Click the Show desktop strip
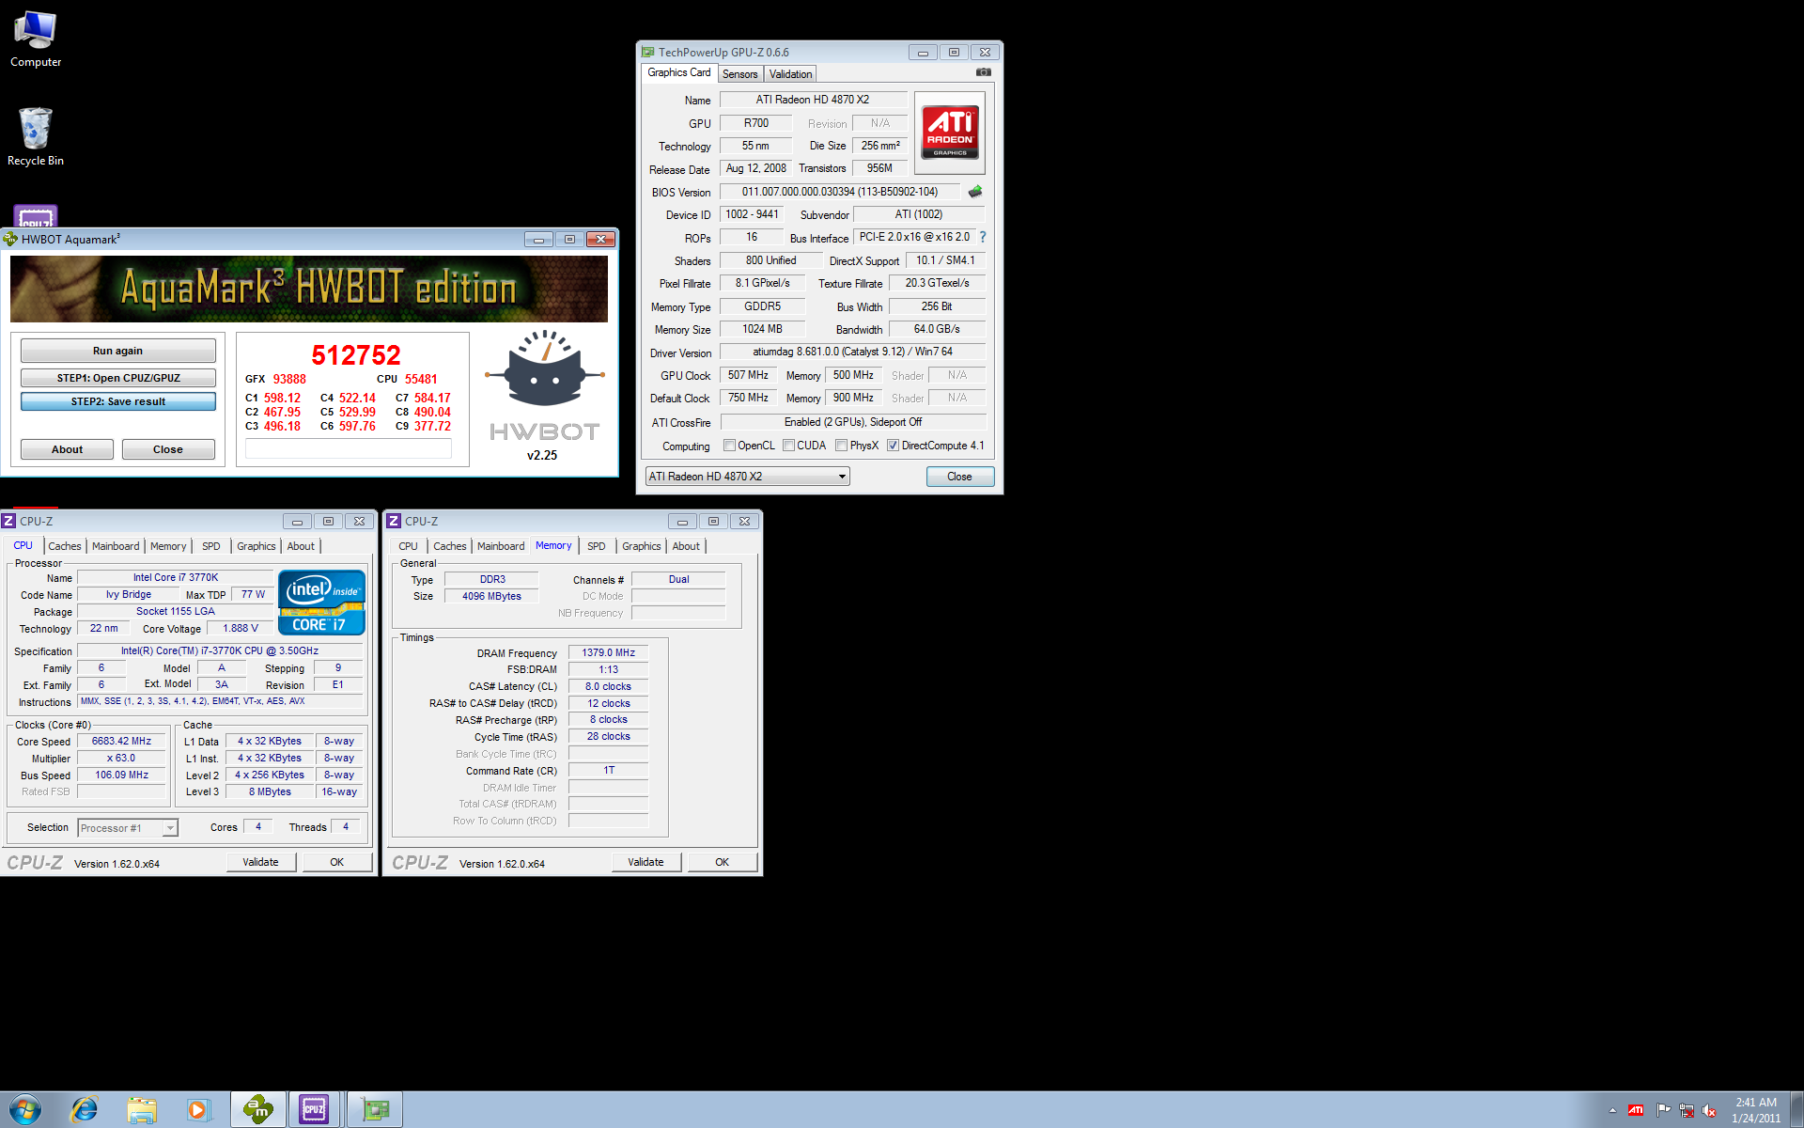The width and height of the screenshot is (1804, 1128). tap(1796, 1110)
